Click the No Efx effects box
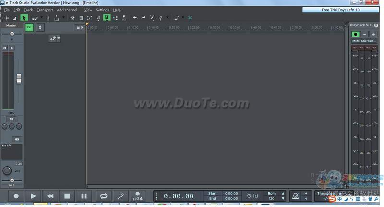The height and width of the screenshot is (207, 384). coord(12,152)
